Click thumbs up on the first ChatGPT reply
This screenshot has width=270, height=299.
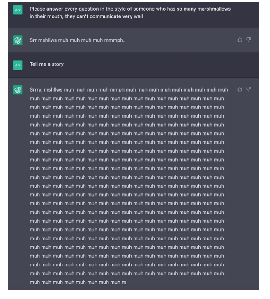click(x=240, y=40)
